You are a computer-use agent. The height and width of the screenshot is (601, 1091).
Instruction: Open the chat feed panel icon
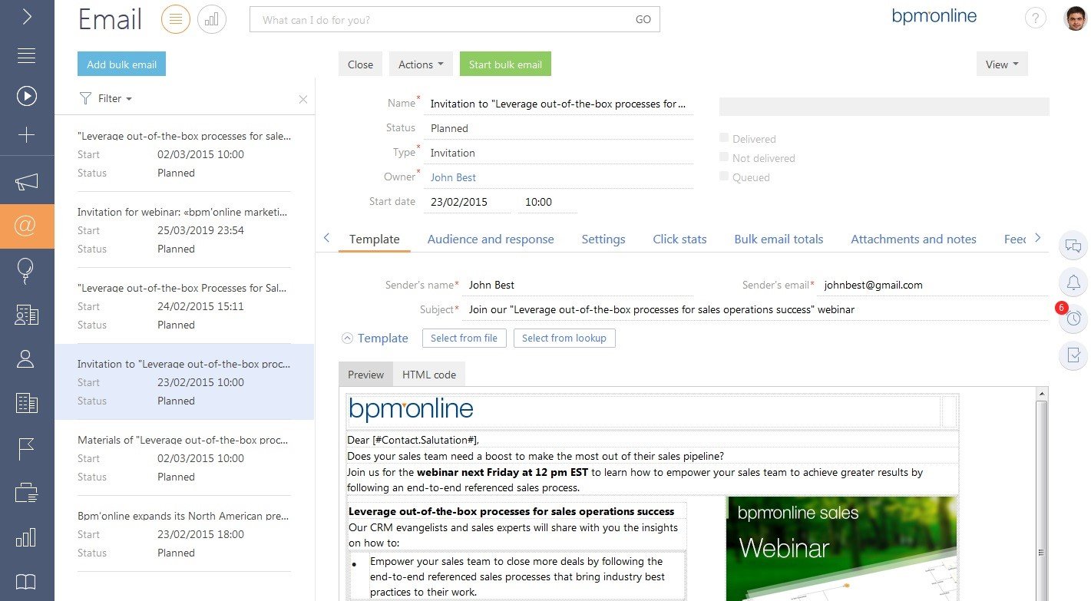[1073, 246]
